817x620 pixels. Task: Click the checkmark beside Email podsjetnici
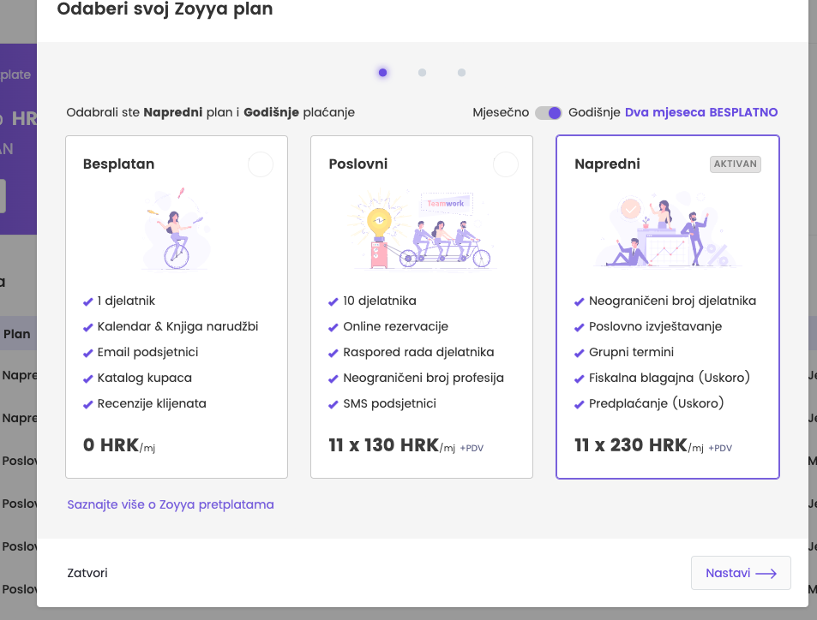[x=87, y=353]
